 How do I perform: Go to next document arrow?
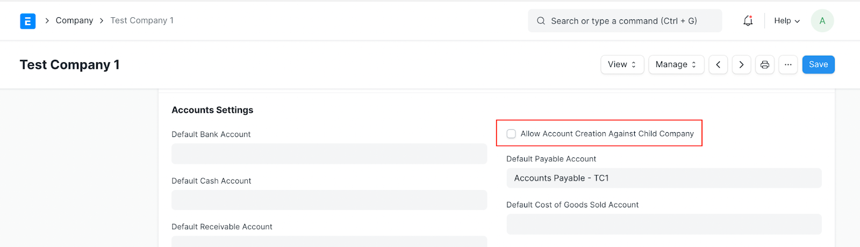[741, 64]
